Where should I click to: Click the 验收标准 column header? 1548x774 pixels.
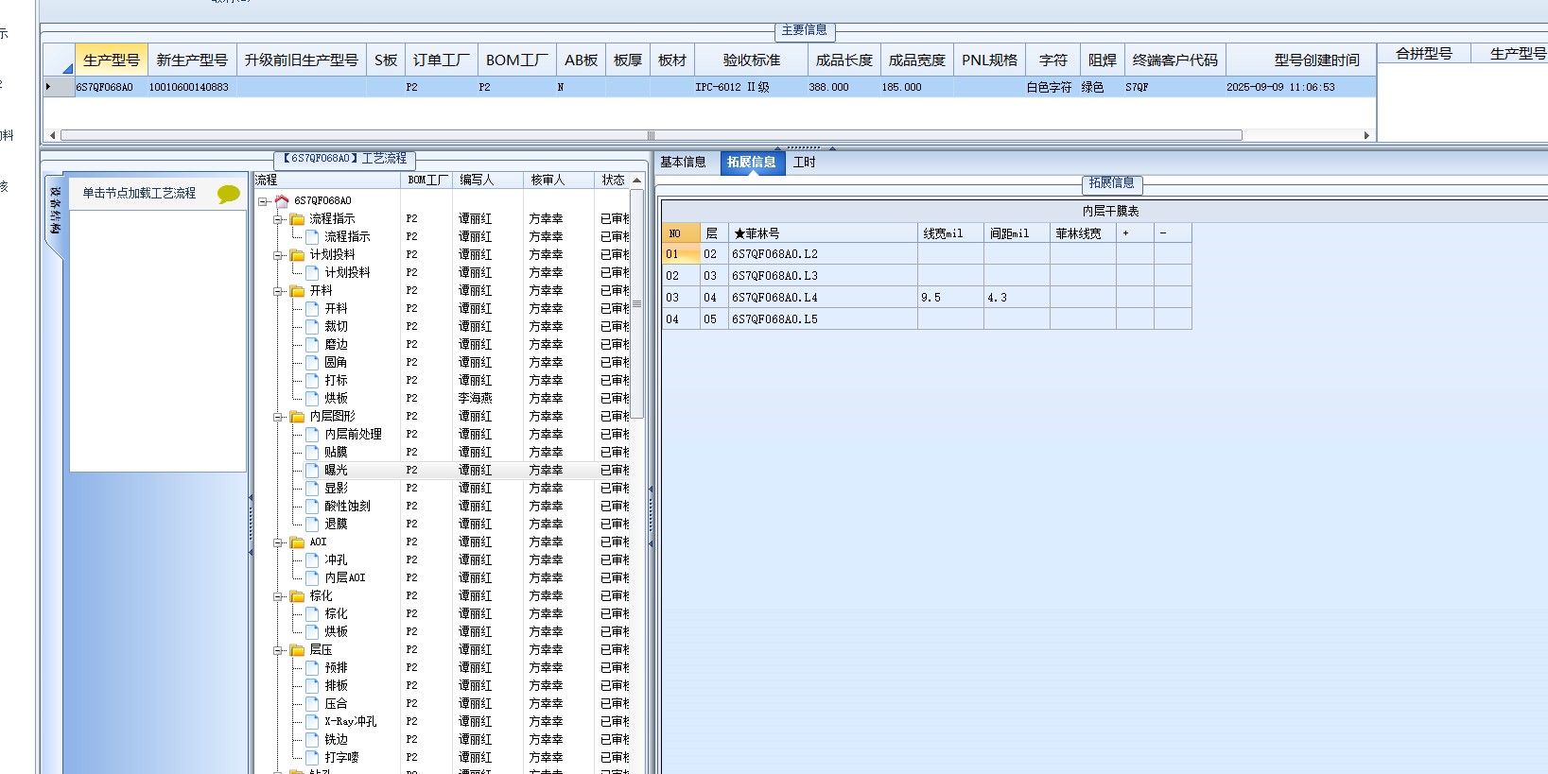752,60
